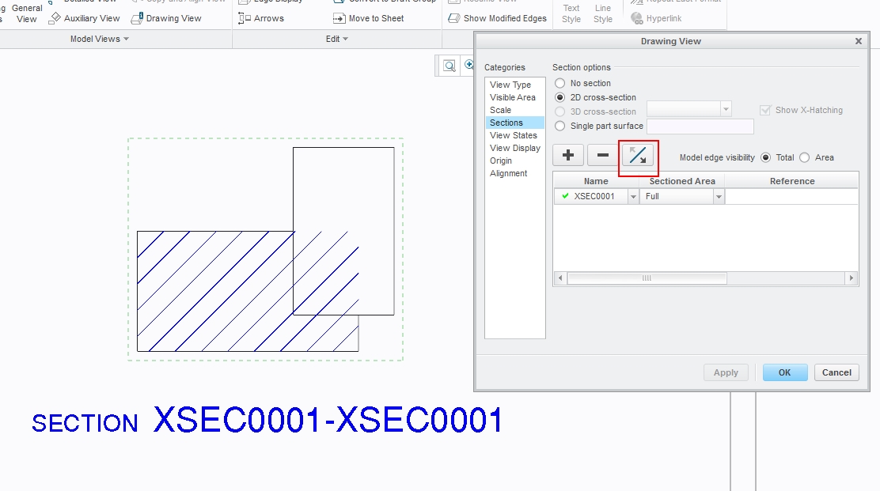Click the Drawing View ribbon icon
Screen dimensions: 880x491
click(x=136, y=18)
